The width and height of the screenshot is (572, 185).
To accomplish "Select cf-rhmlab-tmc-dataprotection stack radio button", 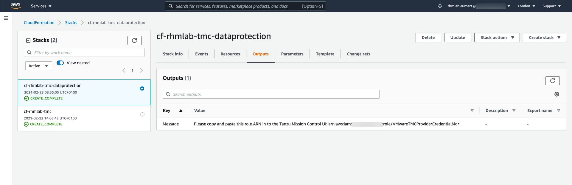I will (142, 88).
